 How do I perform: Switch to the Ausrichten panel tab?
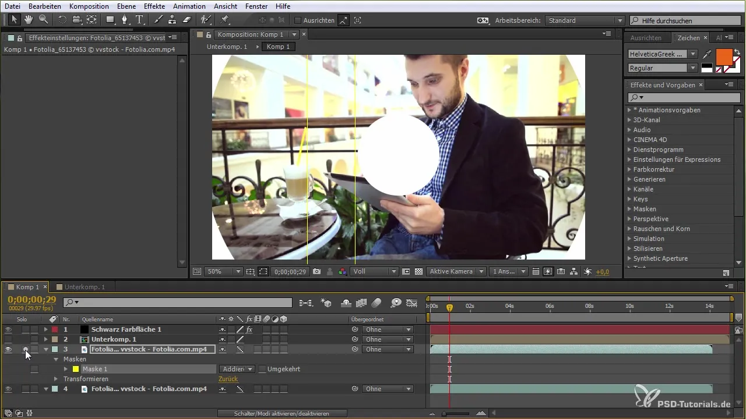click(646, 37)
